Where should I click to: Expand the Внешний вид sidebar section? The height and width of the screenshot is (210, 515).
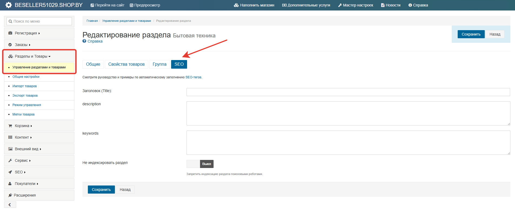coord(26,149)
